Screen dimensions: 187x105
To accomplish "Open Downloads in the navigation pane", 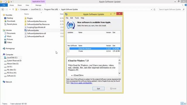I will (x=11, y=21).
